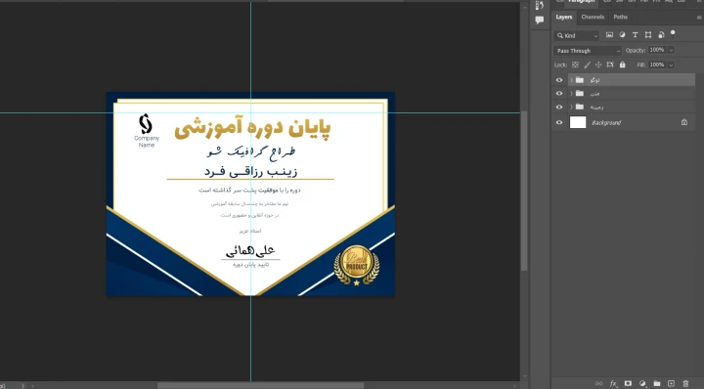Switch to the Channels tab
Image resolution: width=704 pixels, height=389 pixels.
593,17
